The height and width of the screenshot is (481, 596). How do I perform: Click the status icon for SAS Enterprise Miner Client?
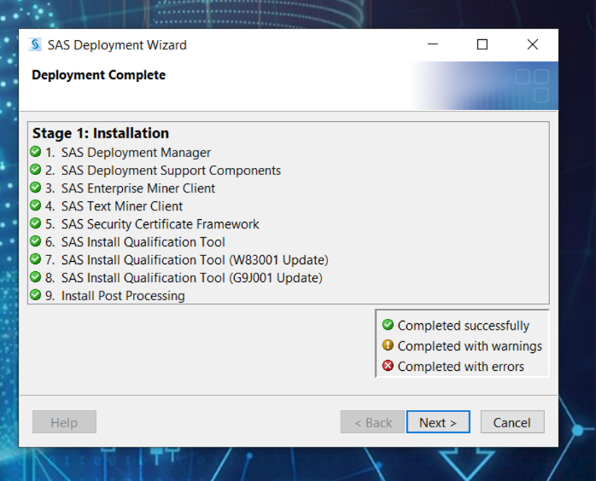35,188
